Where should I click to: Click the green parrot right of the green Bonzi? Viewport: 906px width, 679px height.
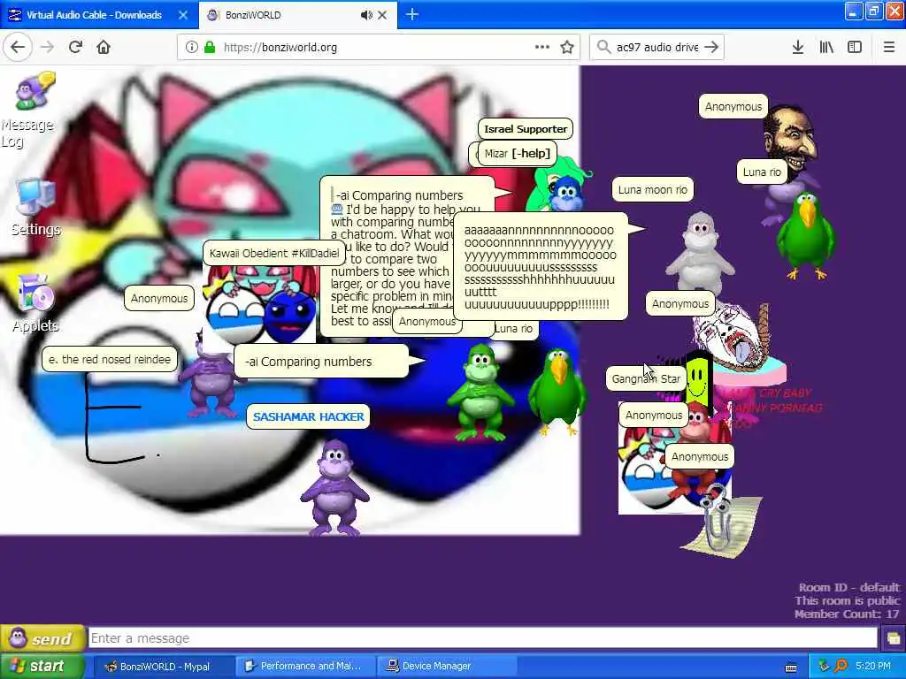click(x=557, y=390)
